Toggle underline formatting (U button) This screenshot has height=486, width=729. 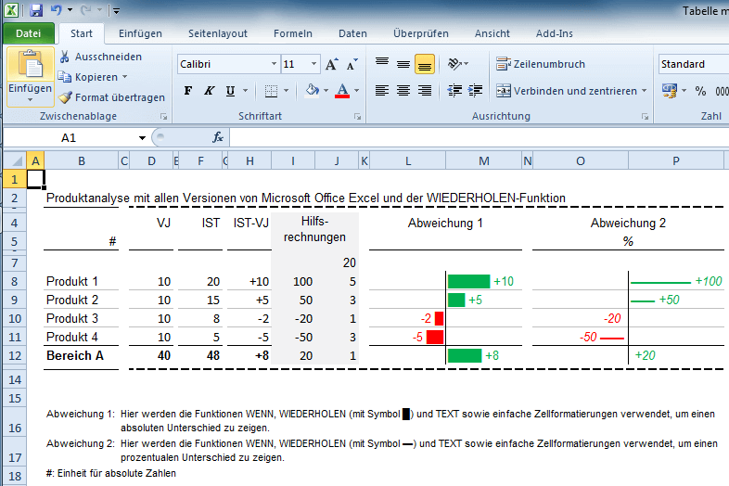229,91
